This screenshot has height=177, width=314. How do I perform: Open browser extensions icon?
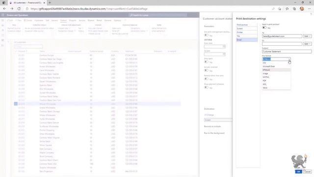[287, 9]
